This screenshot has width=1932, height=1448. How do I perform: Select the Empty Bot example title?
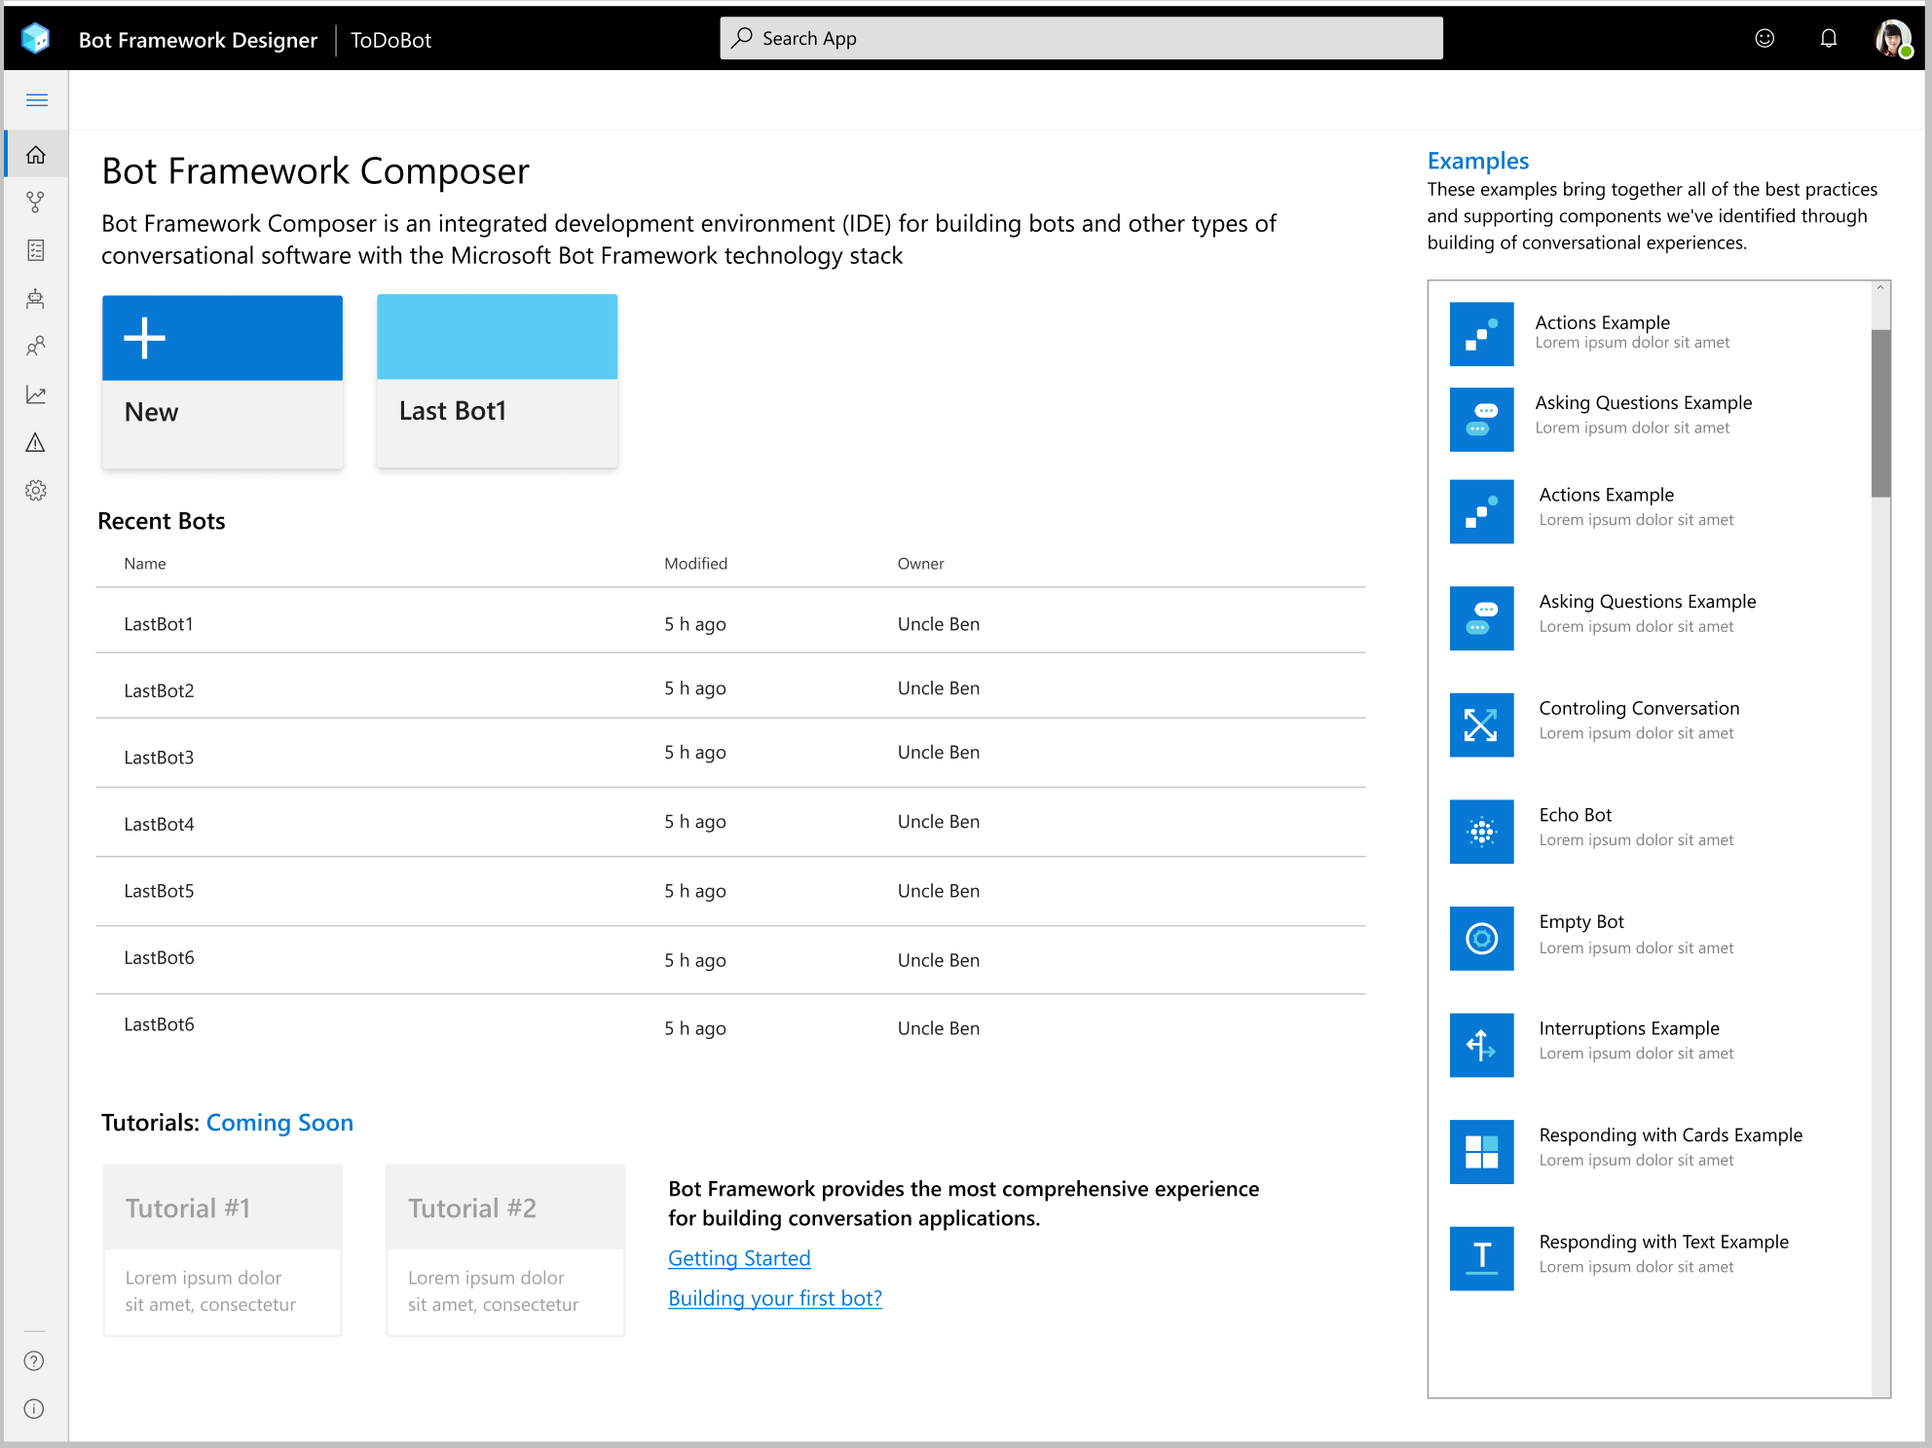(x=1581, y=921)
